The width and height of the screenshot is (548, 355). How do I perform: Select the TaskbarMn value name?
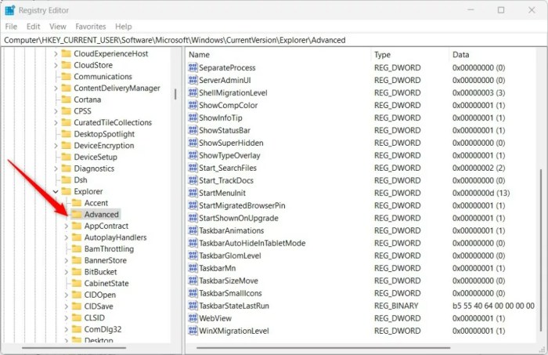218,268
